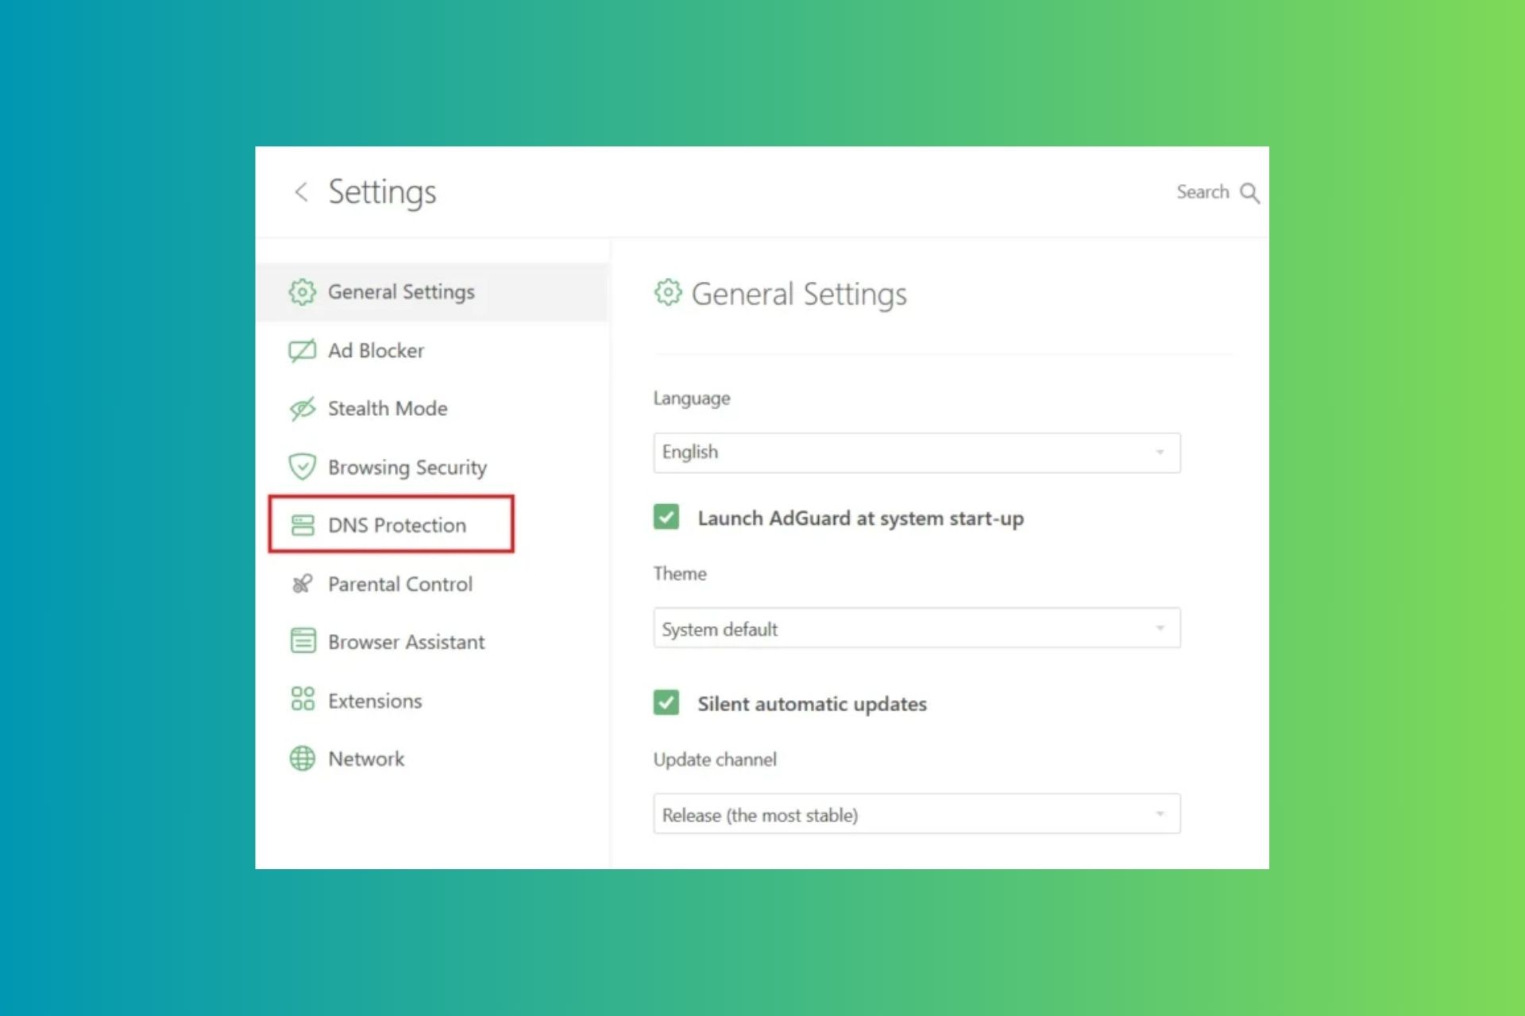Open DNS Protection via its server icon
The image size is (1525, 1016).
pyautogui.click(x=303, y=525)
